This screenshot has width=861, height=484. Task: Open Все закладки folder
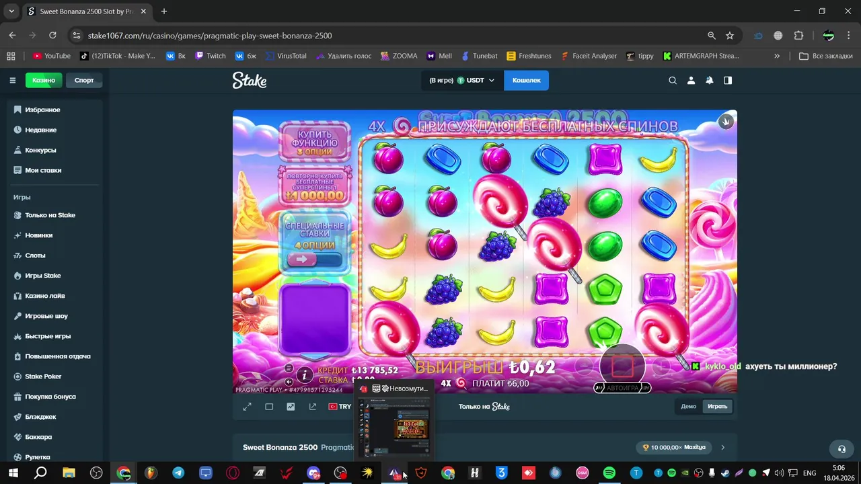coord(825,56)
